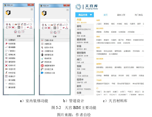The width and height of the screenshot is (152, 117).
Task: Open the 木地板 link
Action: click(119, 24)
